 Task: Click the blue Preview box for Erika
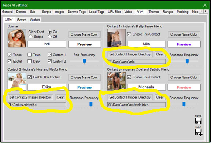[85, 87]
